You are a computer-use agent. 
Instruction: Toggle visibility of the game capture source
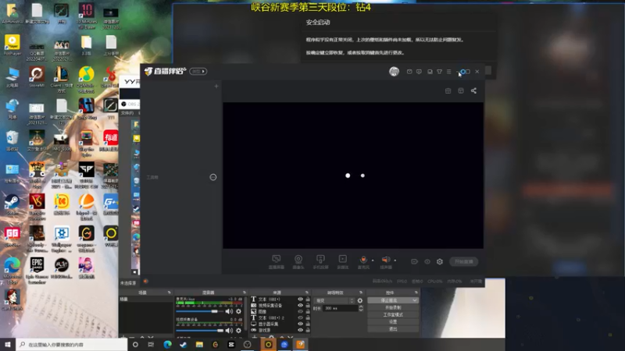(300, 330)
